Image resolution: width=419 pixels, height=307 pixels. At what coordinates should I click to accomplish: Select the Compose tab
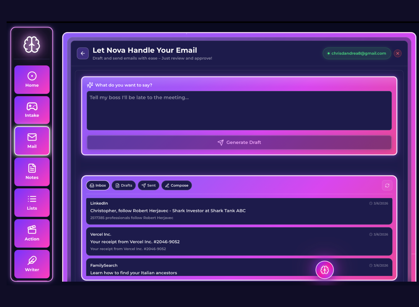coord(177,185)
